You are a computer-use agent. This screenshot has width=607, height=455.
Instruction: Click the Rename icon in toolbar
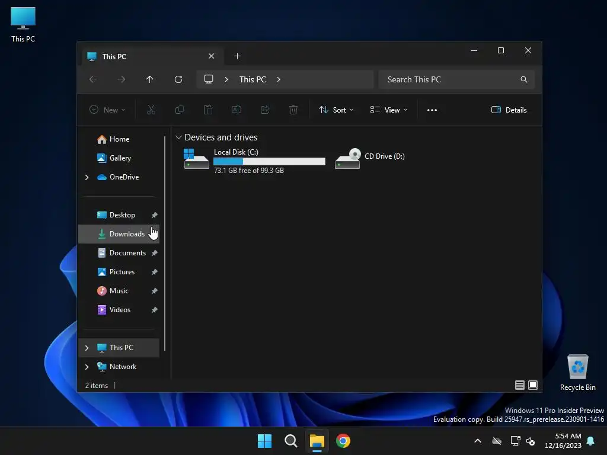coord(237,110)
